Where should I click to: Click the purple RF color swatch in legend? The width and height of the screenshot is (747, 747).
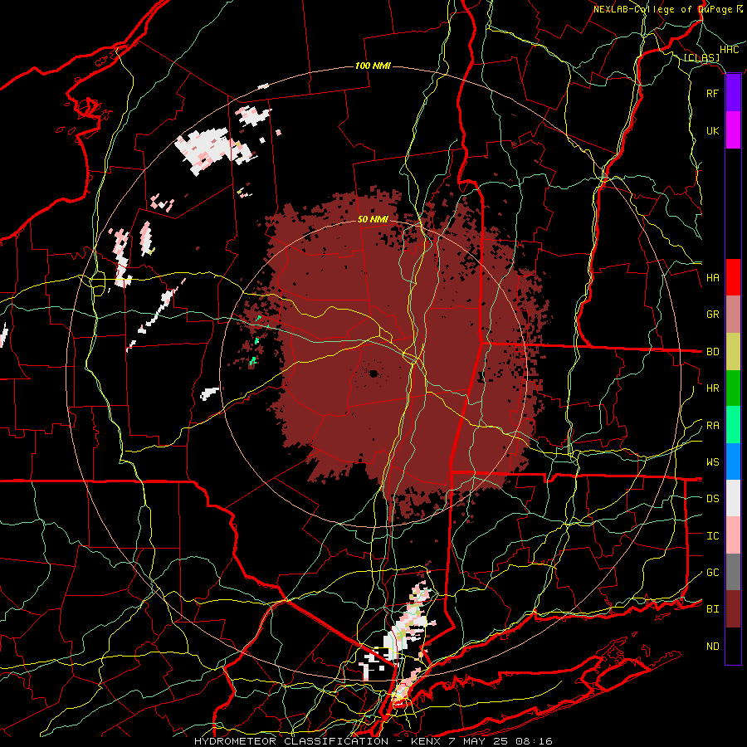pos(733,93)
